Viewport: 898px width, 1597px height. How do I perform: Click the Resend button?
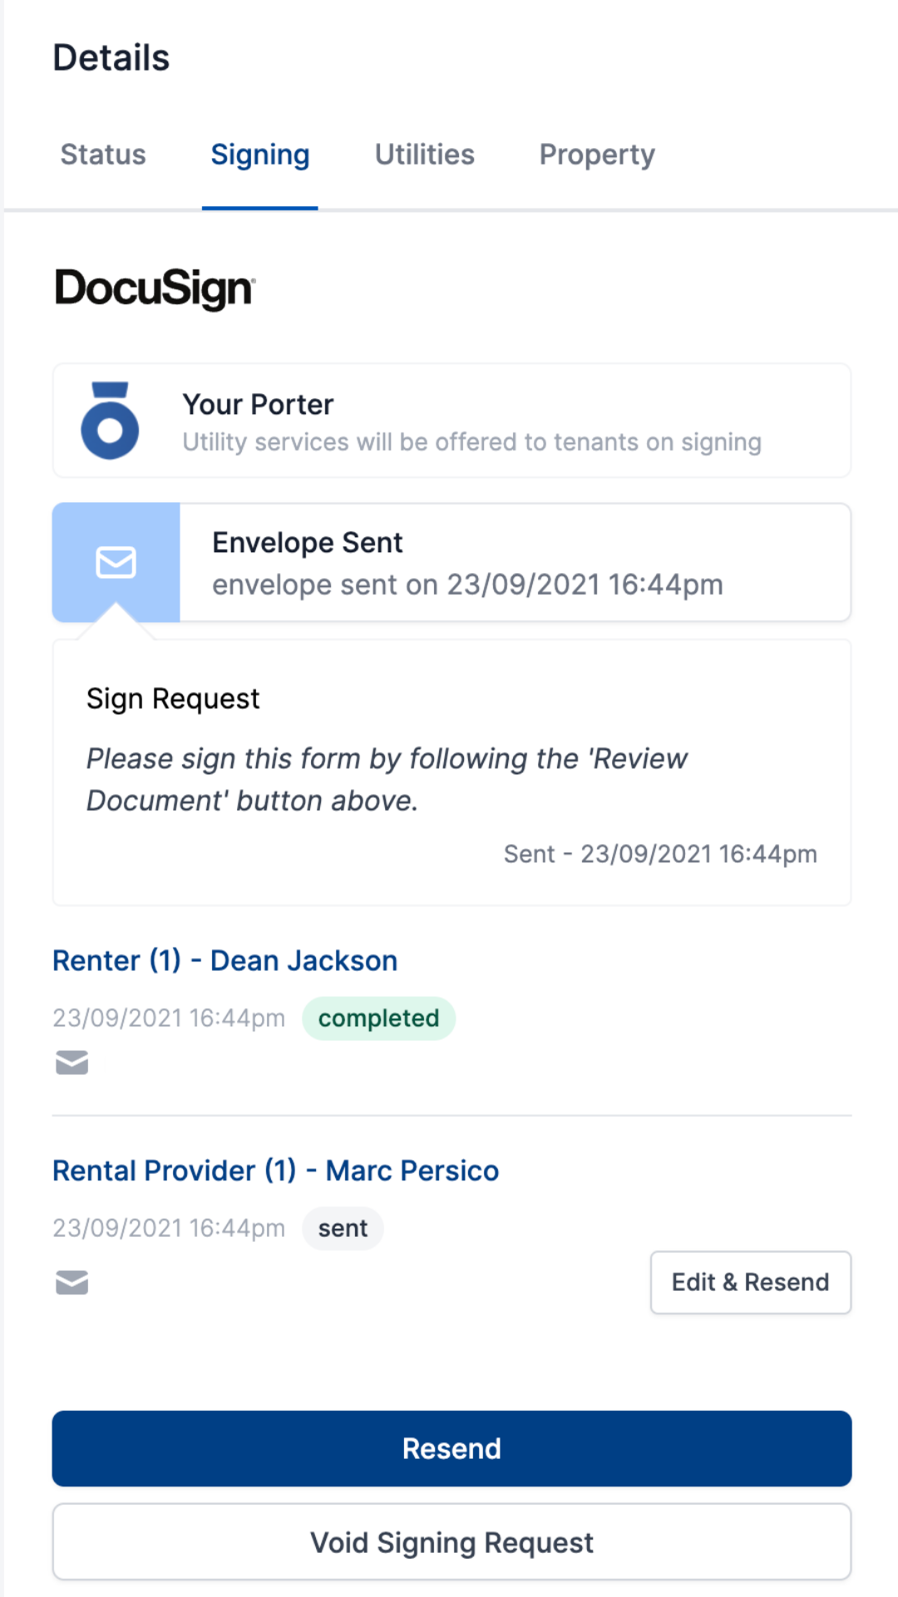point(451,1448)
